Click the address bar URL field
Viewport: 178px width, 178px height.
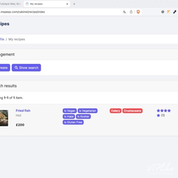[59, 12]
